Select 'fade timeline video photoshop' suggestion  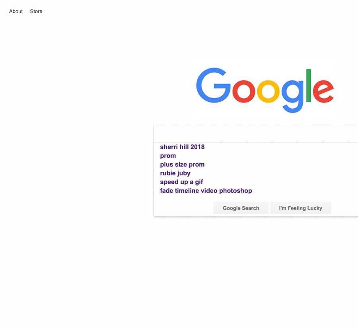tap(206, 191)
